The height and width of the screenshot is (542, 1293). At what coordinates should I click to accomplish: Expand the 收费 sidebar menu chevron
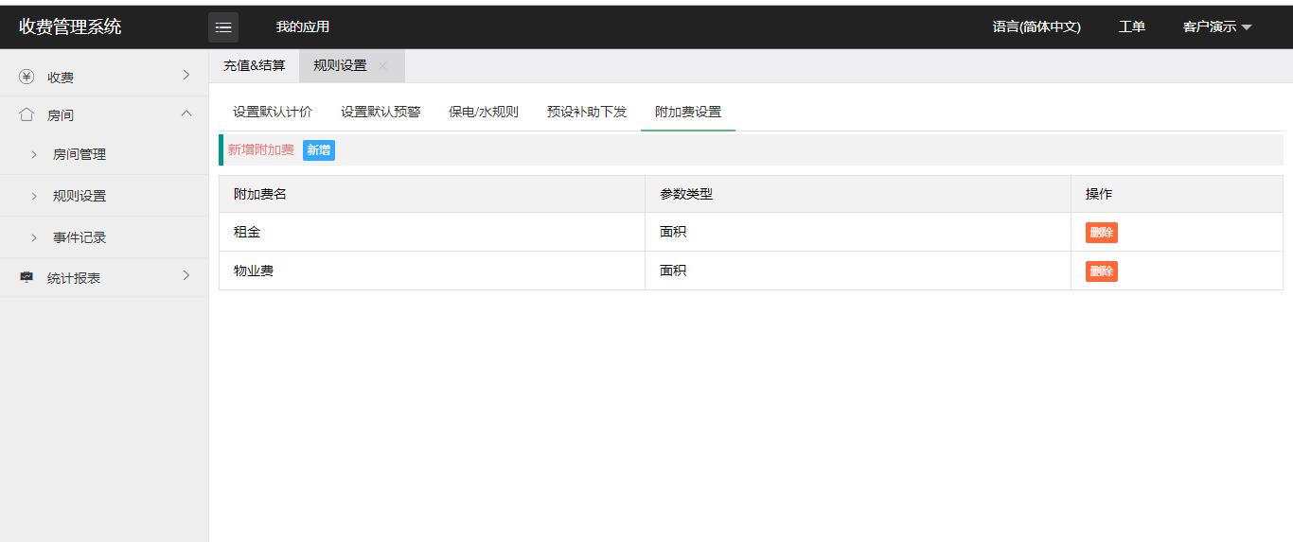point(186,76)
